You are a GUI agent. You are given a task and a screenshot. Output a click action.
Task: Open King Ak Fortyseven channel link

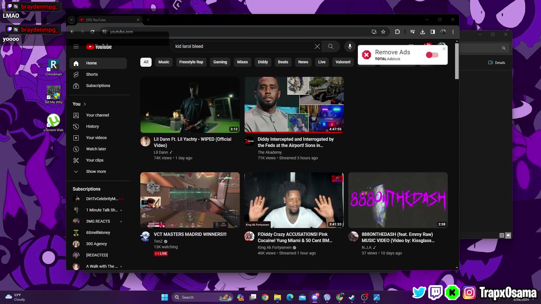[x=274, y=248]
